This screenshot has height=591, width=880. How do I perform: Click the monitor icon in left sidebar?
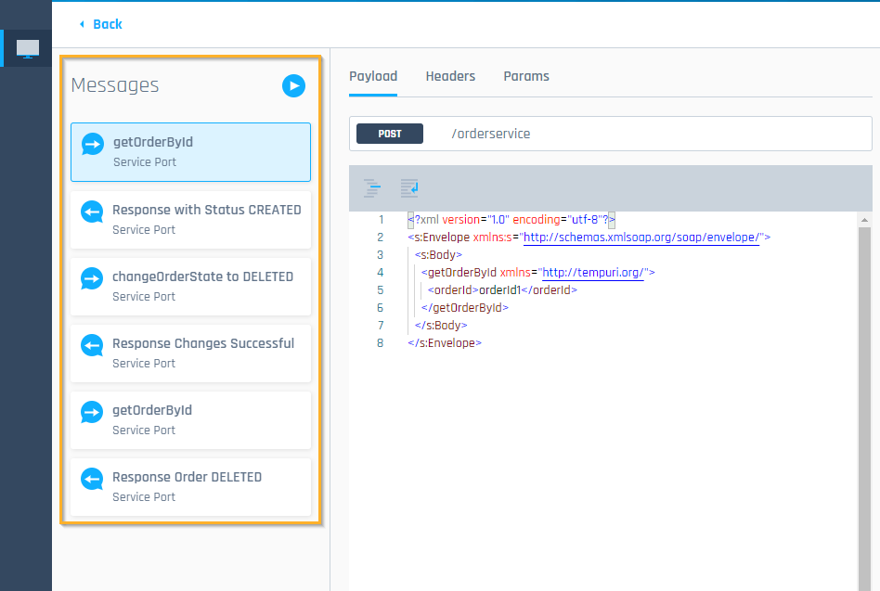coord(28,48)
